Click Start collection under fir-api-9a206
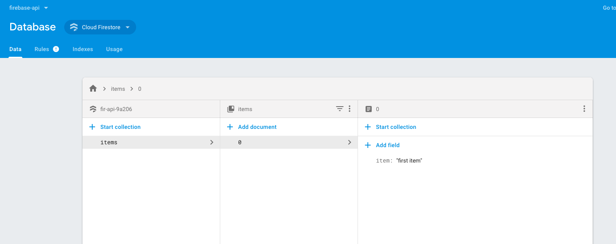The image size is (616, 244). (120, 127)
